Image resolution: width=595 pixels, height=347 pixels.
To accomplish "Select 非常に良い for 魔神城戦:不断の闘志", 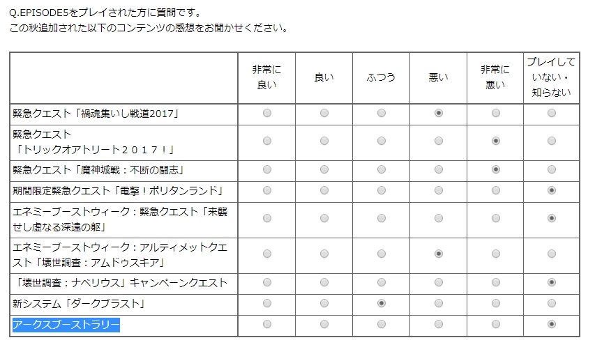I will [267, 169].
